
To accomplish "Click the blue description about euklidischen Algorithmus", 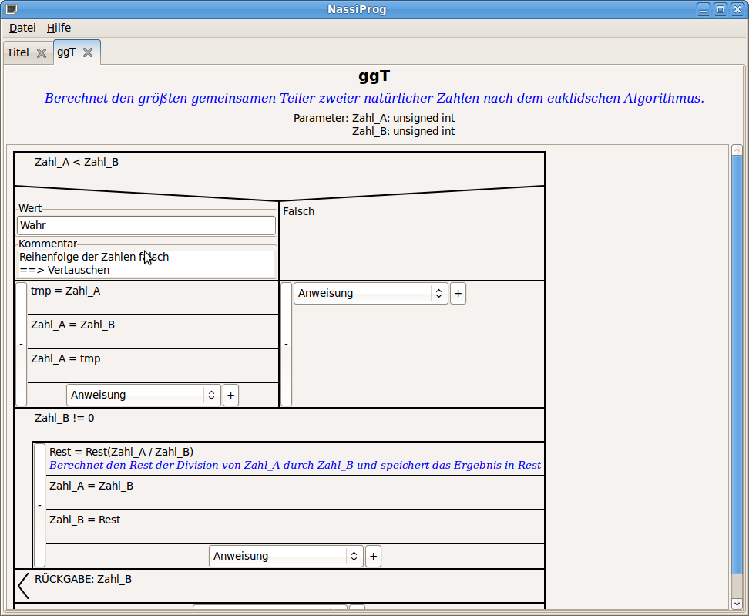I will coord(374,98).
